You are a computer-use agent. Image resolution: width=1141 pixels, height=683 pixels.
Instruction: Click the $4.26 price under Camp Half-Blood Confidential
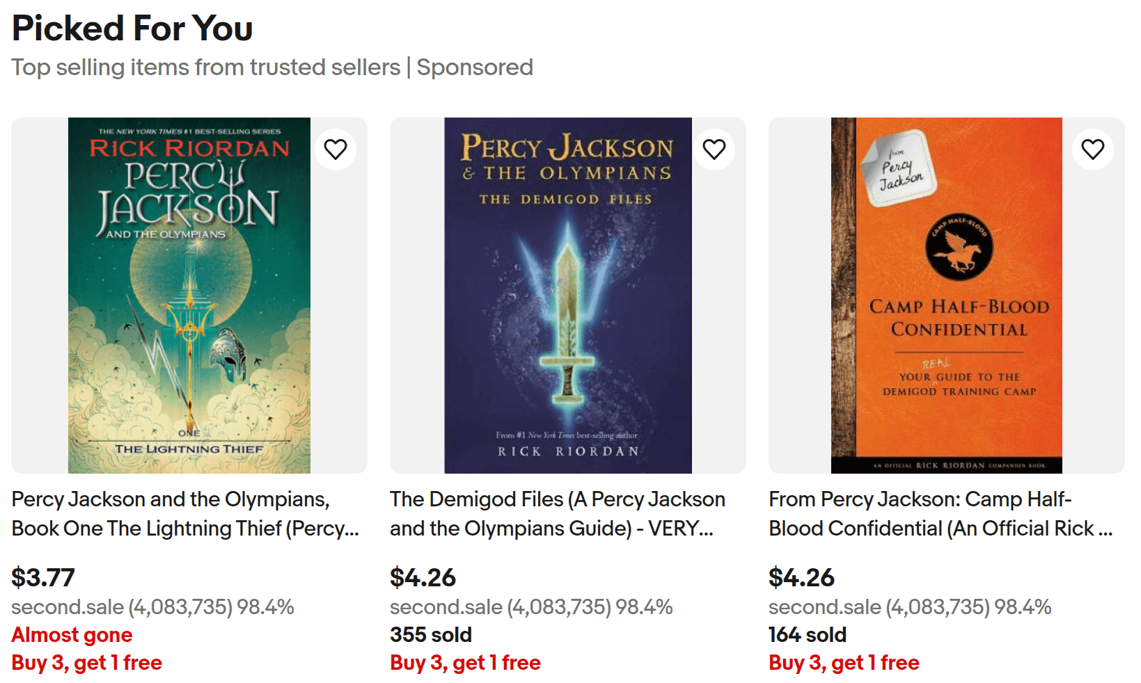coord(801,577)
